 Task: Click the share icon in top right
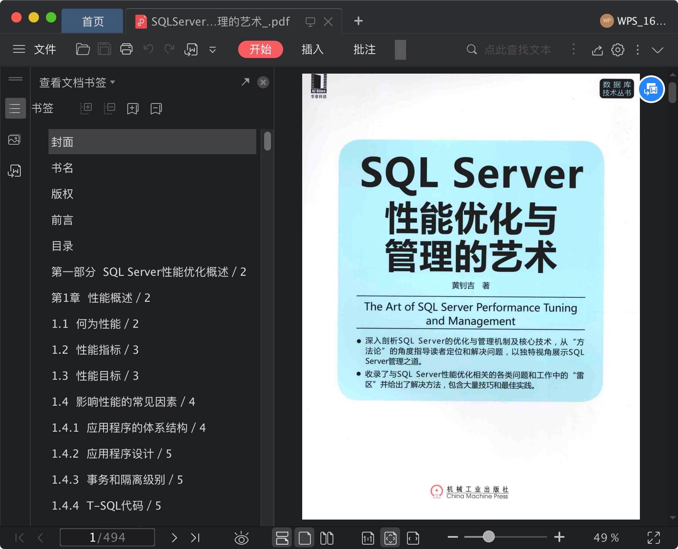[x=597, y=50]
